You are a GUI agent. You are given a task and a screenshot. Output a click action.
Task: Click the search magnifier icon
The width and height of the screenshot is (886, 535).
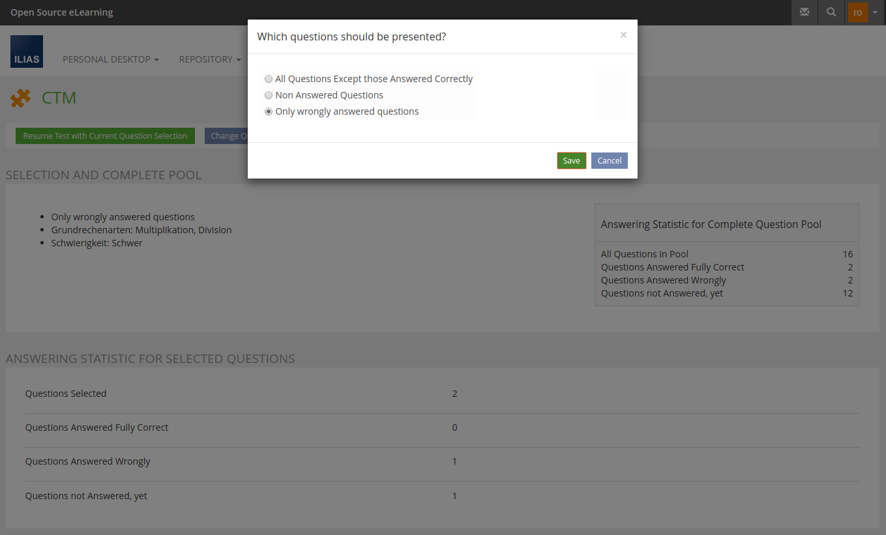tap(831, 12)
